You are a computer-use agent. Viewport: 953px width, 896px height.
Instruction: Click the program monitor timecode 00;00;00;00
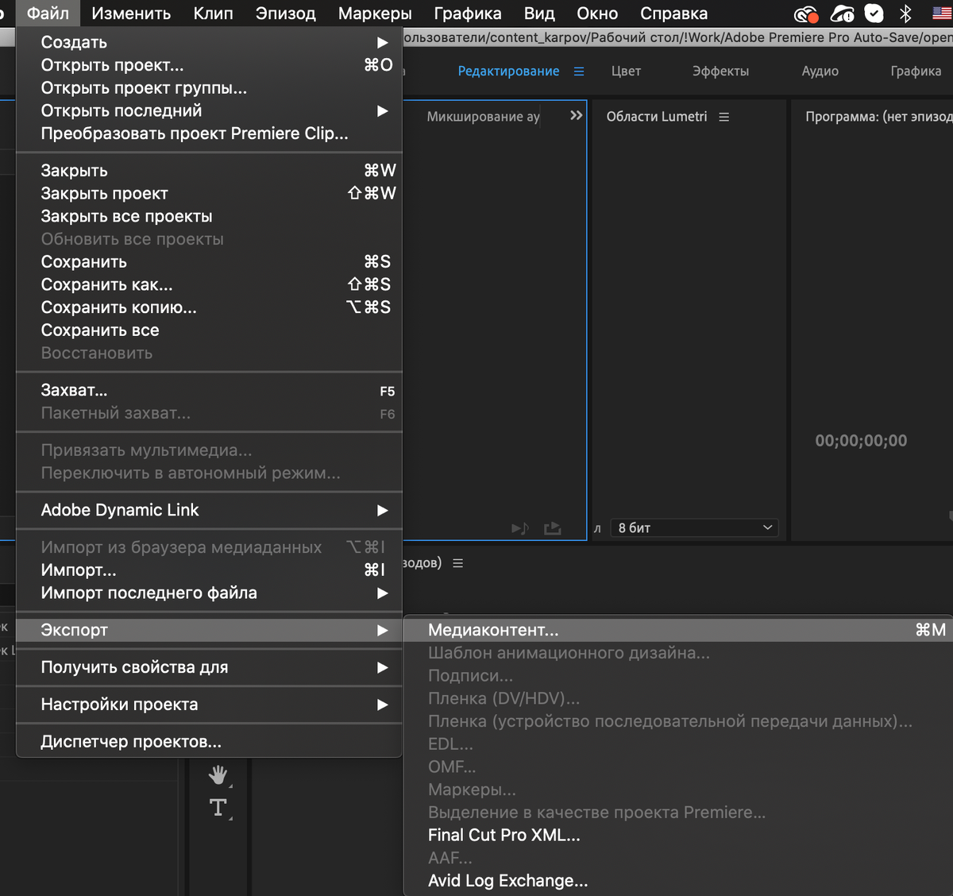tap(861, 441)
